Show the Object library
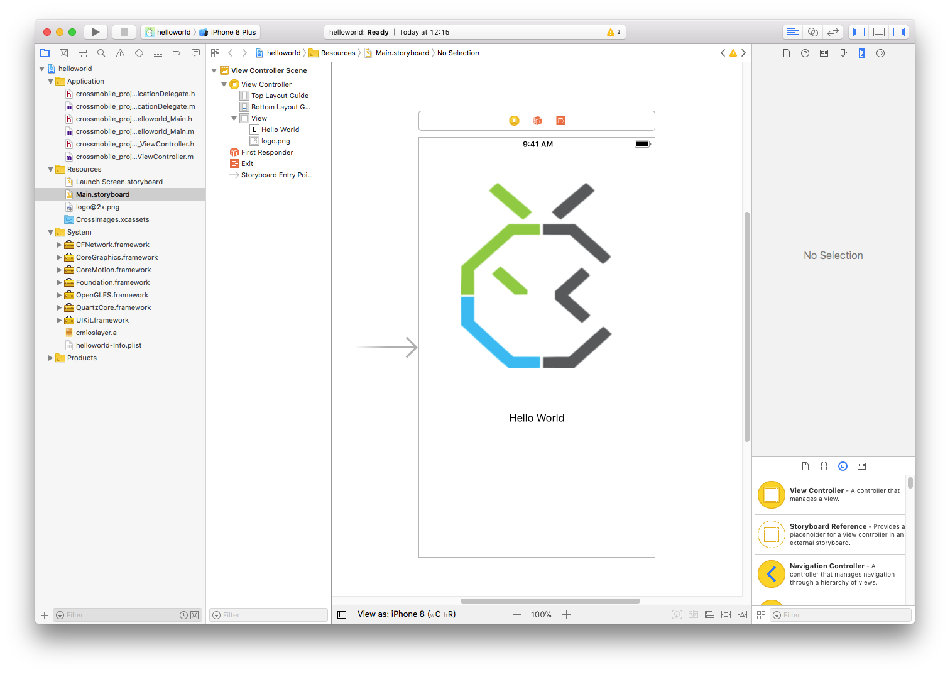950x674 pixels. (843, 467)
